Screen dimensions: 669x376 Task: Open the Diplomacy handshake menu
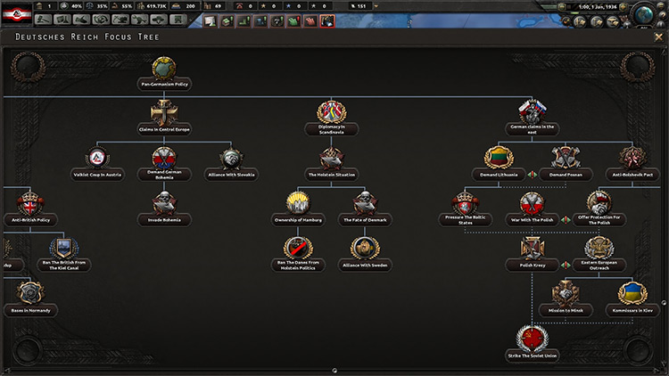click(81, 20)
